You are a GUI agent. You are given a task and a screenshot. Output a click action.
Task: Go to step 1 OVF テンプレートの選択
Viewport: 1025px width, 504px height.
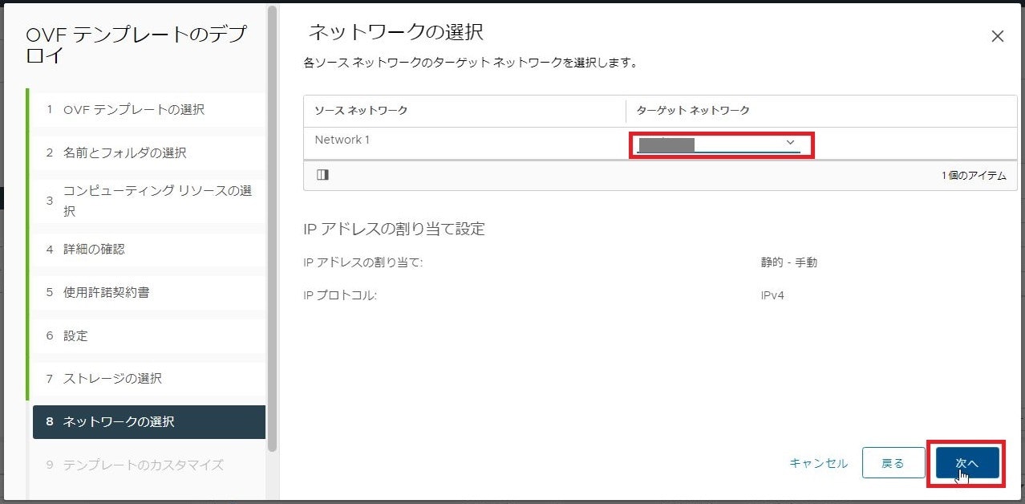pos(148,110)
